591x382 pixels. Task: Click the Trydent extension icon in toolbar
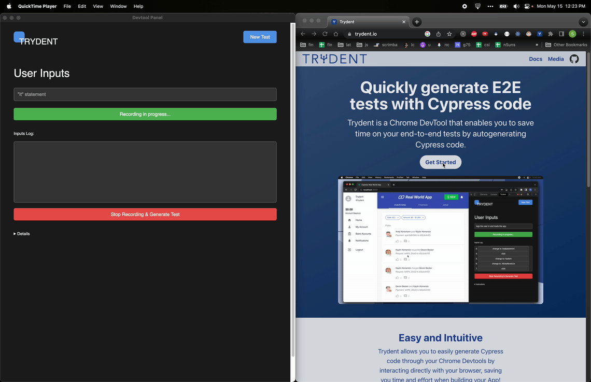(539, 34)
